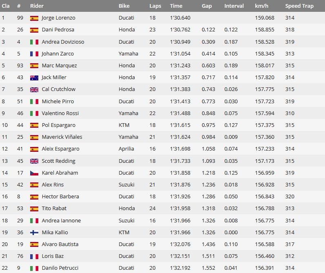Click the Czech flag next to Karel Abraham

tap(34, 173)
